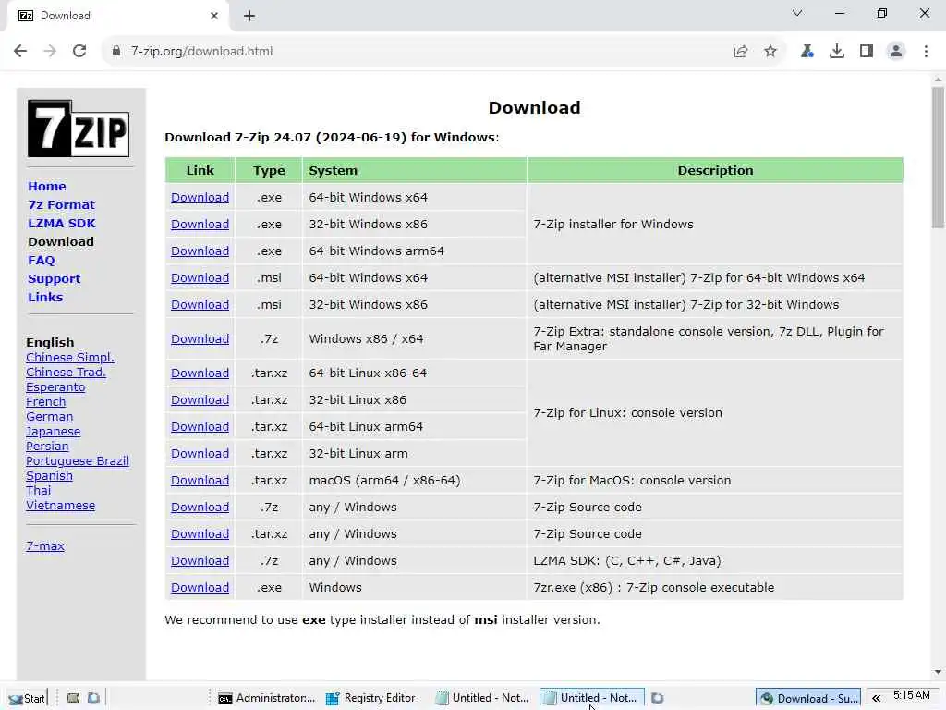This screenshot has width=946, height=710.
Task: Open the FAQ sidebar link
Action: [41, 260]
